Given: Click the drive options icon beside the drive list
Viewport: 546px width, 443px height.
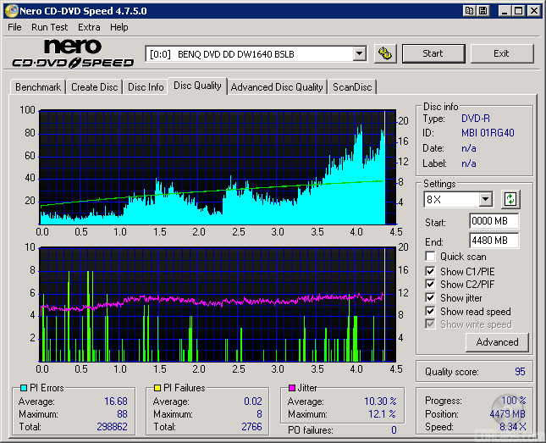Looking at the screenshot, I should (x=385, y=53).
